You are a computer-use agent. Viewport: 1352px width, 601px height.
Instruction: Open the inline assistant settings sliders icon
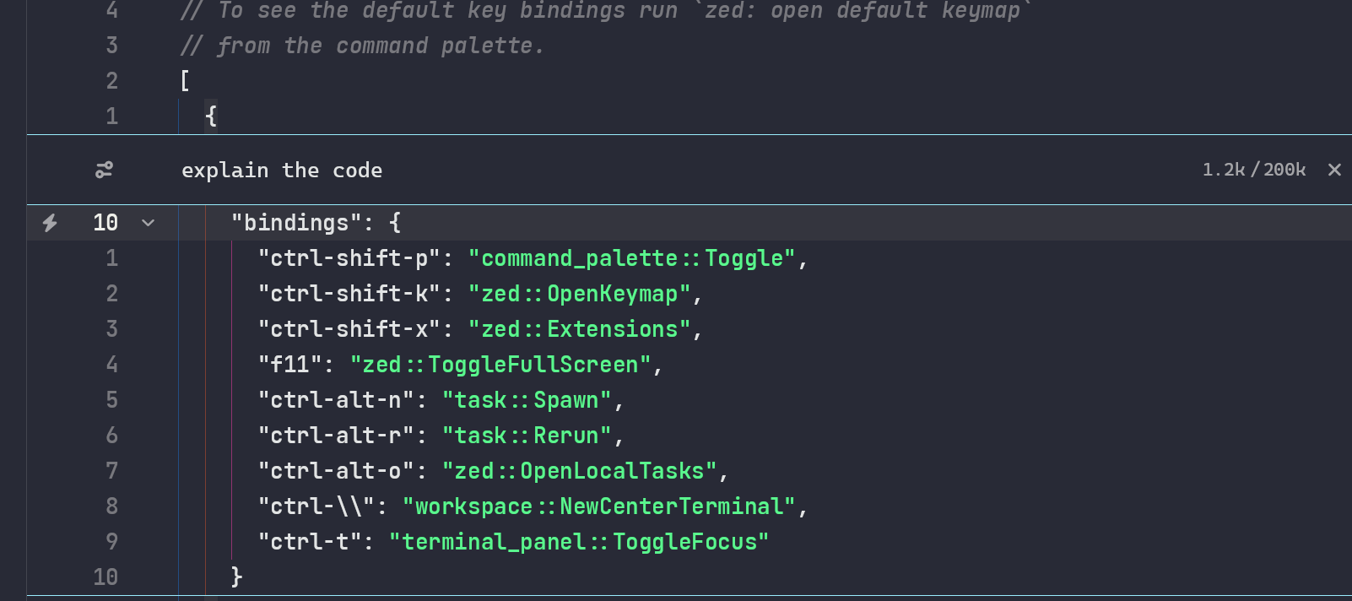104,171
